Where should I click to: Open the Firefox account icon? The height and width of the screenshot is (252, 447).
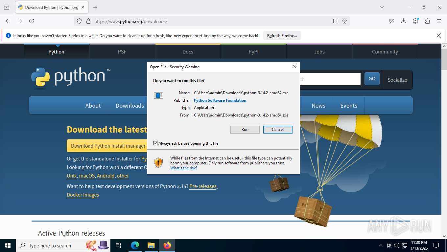click(x=415, y=21)
